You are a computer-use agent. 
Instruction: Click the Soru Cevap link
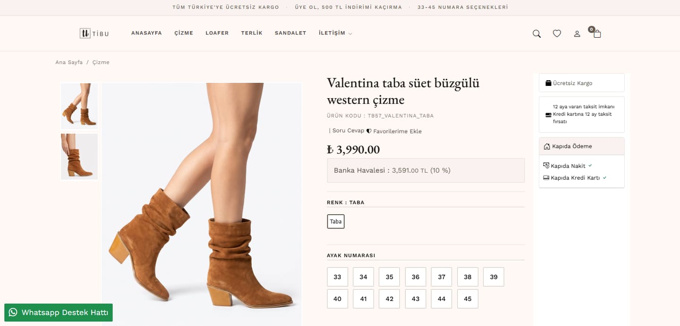(x=348, y=131)
